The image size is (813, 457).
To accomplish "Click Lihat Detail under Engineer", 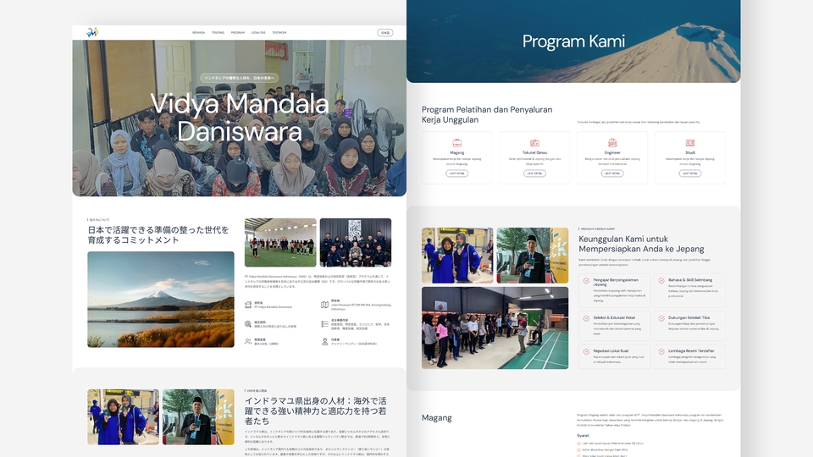I will tap(612, 173).
